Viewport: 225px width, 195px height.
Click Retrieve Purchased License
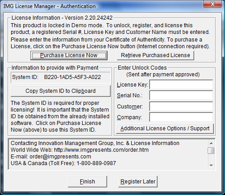[x=155, y=55]
